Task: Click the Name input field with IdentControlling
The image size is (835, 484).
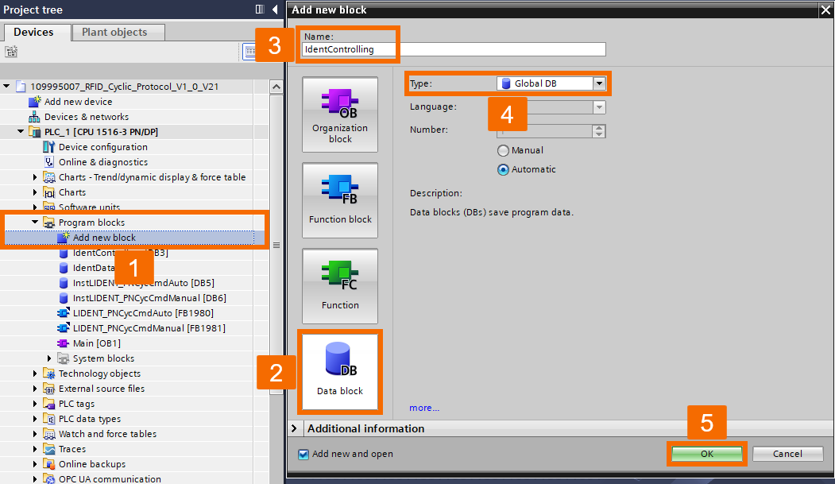Action: click(x=454, y=49)
